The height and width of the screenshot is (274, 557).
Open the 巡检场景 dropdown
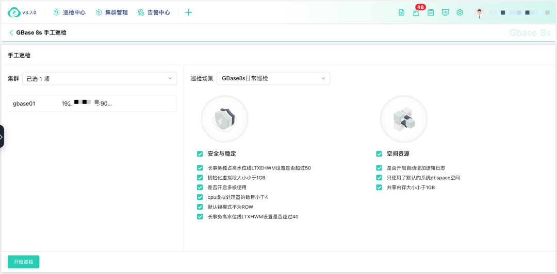[273, 78]
